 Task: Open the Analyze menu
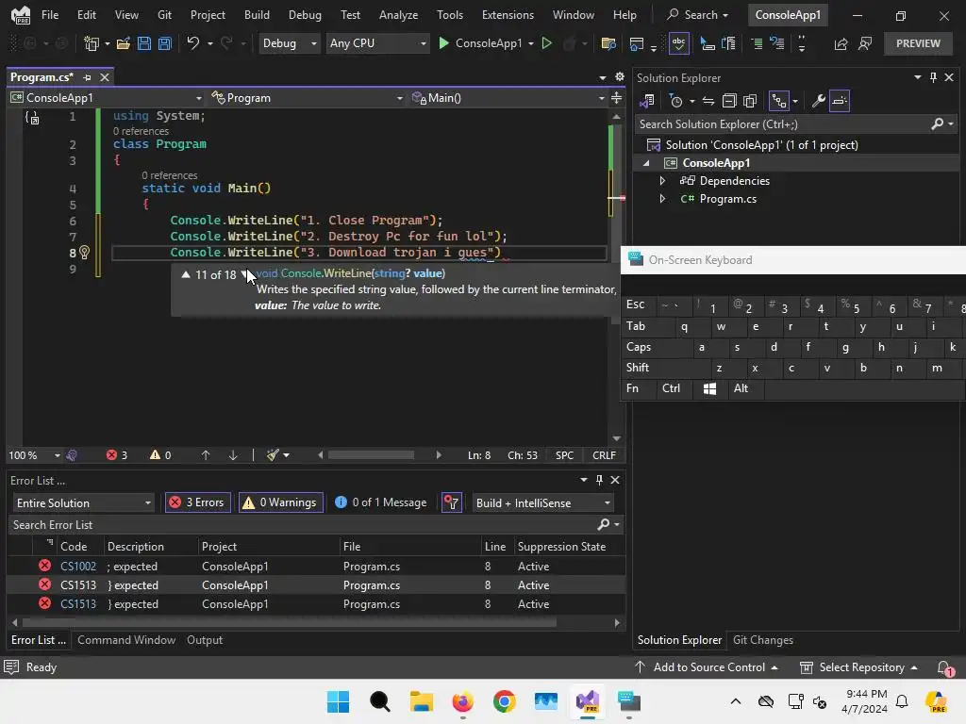click(x=399, y=15)
